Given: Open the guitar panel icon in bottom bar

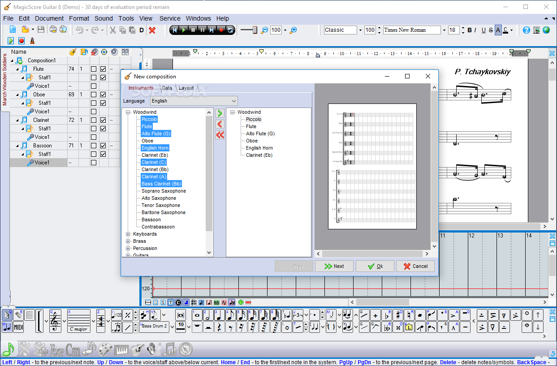Looking at the screenshot, I should pyautogui.click(x=138, y=349).
